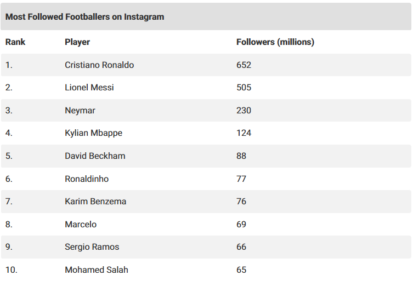
Task: Click Karim Benzema's player cell
Action: (95, 202)
